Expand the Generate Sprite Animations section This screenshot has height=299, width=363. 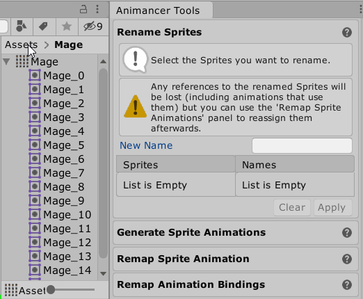click(191, 232)
